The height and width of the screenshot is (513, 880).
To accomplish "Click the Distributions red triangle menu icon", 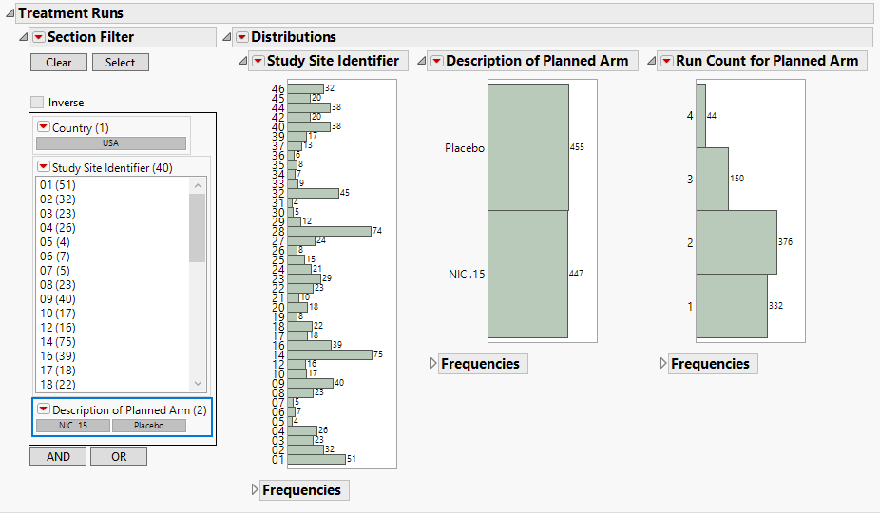I will 242,37.
